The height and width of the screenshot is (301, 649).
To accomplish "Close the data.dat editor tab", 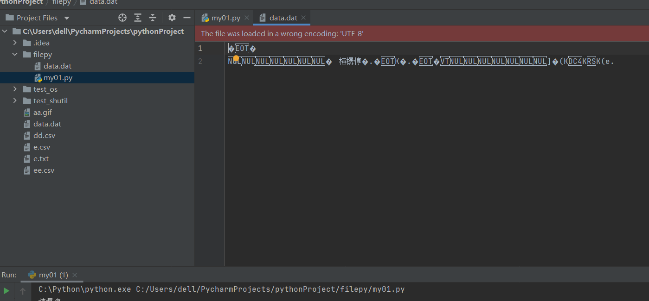I will coord(303,18).
